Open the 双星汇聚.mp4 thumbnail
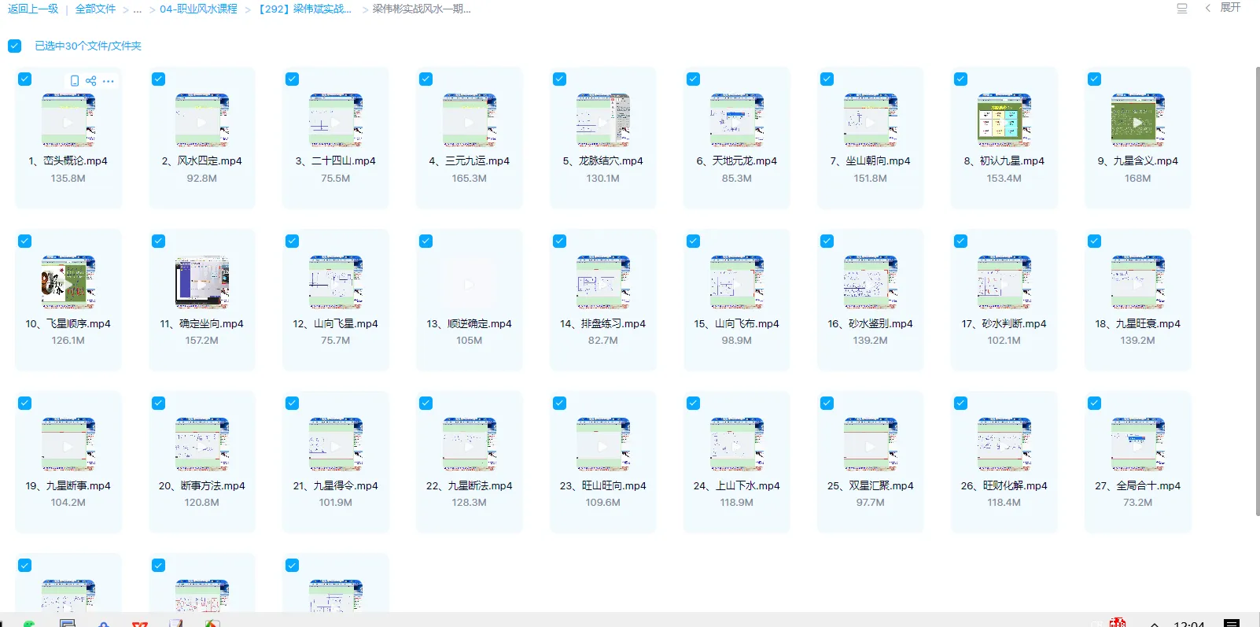The height and width of the screenshot is (627, 1260). tap(871, 444)
